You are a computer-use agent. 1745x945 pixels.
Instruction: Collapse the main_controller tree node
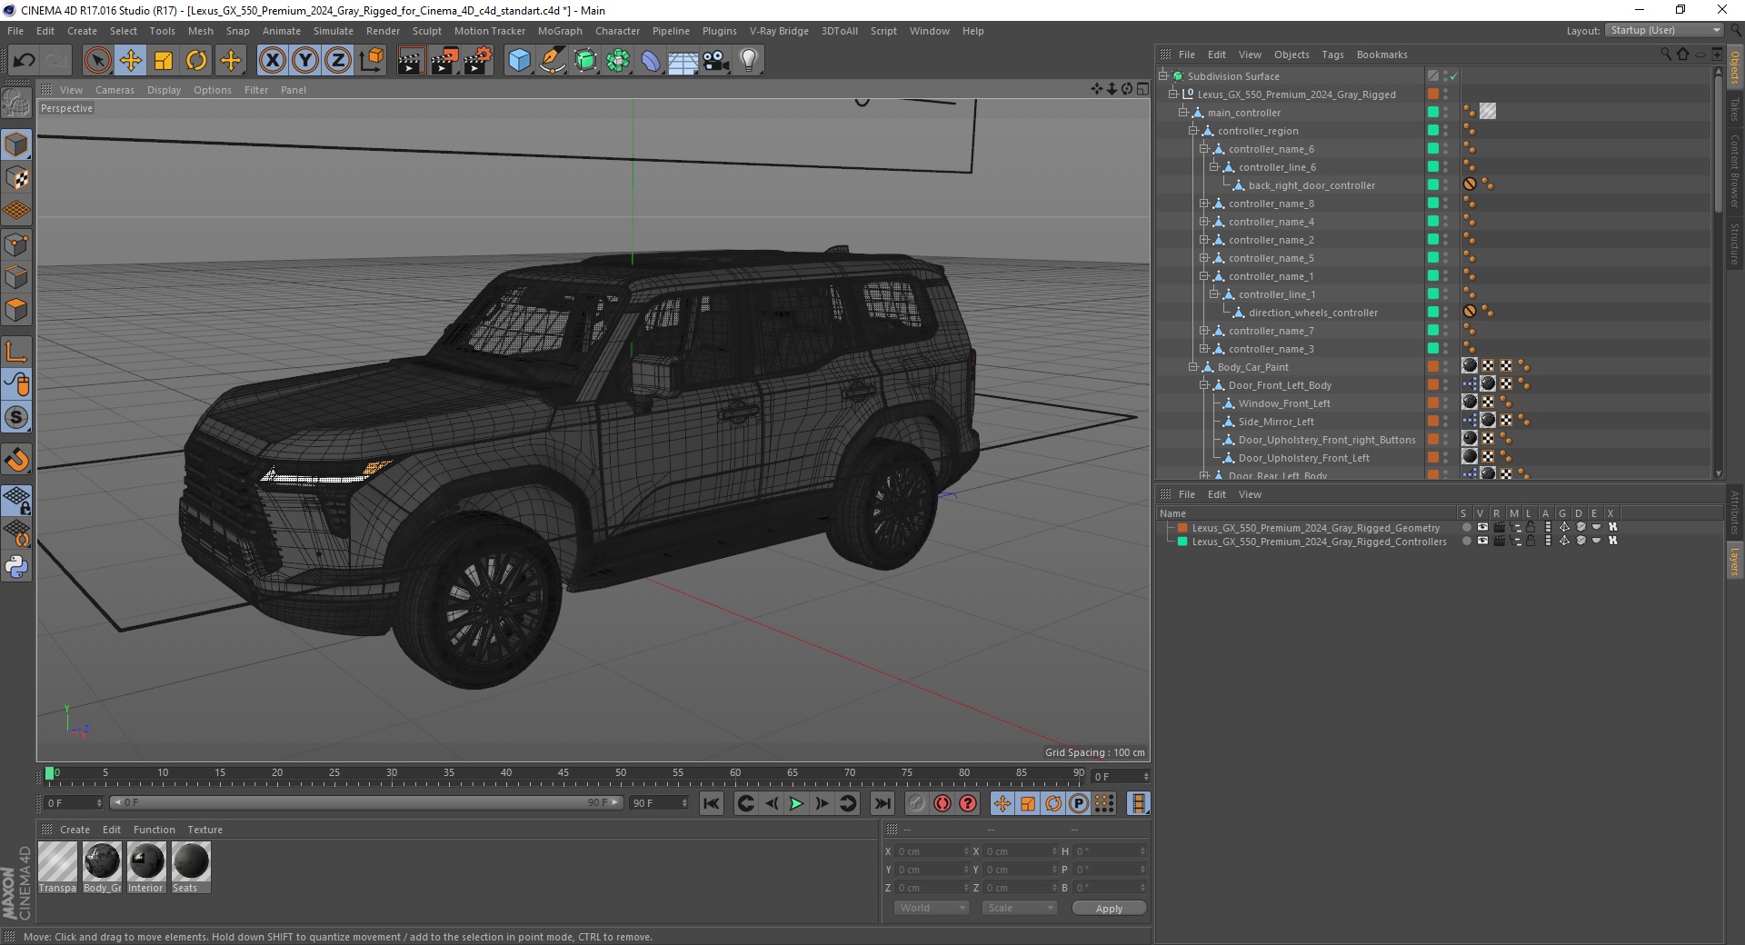click(1183, 113)
